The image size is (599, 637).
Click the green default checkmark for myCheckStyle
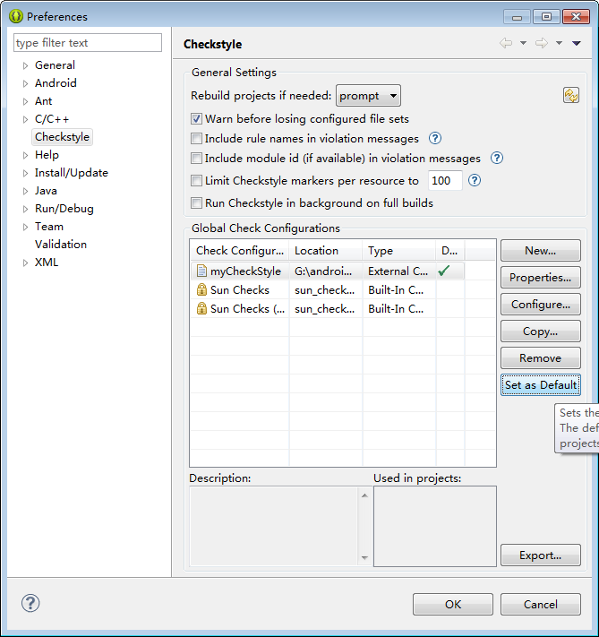pos(444,271)
